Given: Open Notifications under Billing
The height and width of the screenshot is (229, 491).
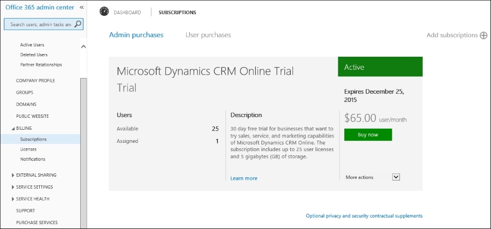Looking at the screenshot, I should [x=33, y=159].
